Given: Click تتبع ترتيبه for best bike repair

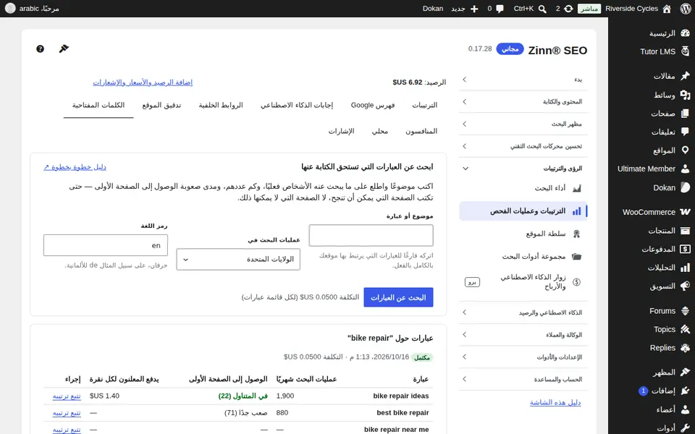Looking at the screenshot, I should (67, 413).
